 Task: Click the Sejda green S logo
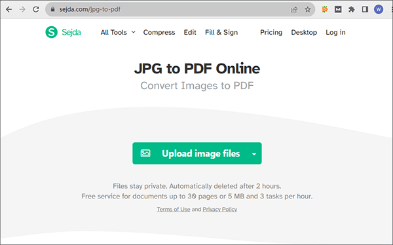click(x=51, y=32)
